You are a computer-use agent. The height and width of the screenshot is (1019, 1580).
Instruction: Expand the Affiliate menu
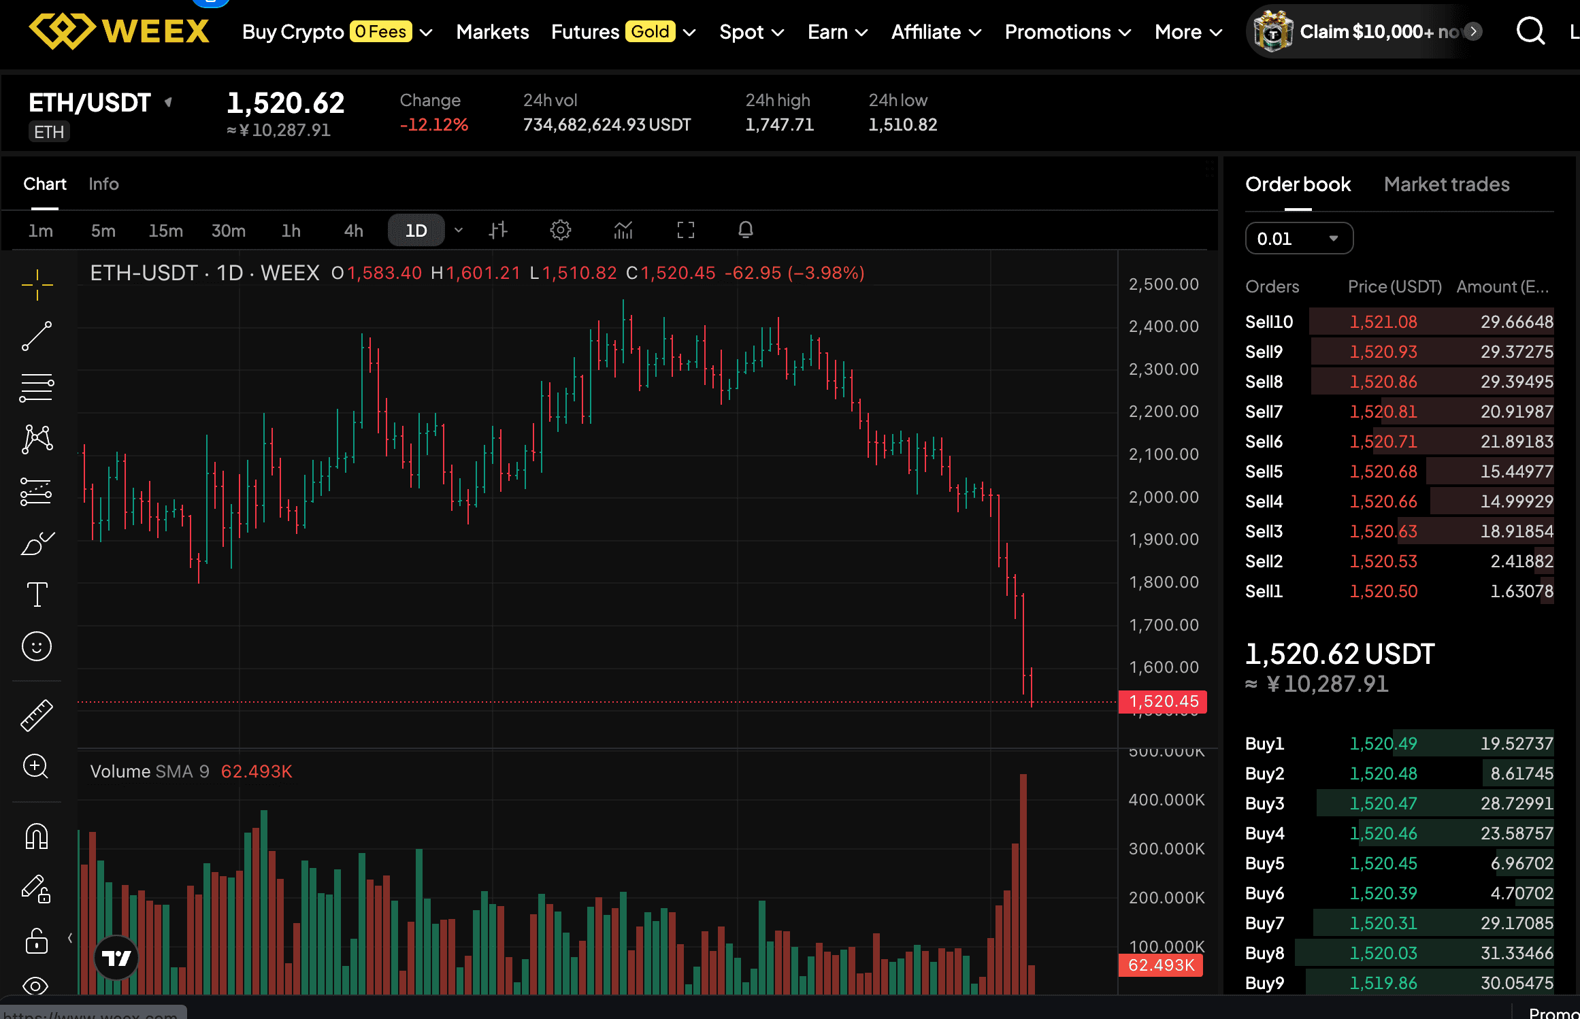coord(936,32)
